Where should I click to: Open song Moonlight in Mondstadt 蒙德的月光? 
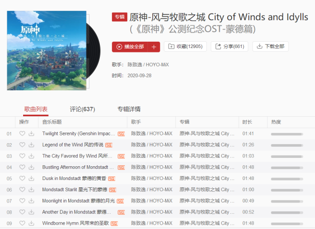tap(78, 201)
